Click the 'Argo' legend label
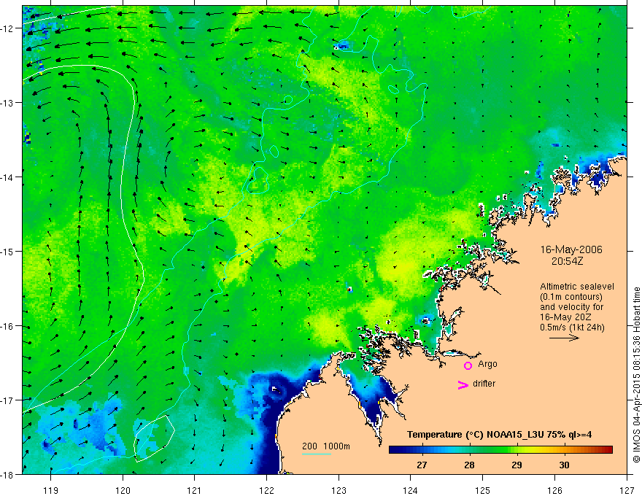Screen dimensions: 642x496 tap(487, 364)
